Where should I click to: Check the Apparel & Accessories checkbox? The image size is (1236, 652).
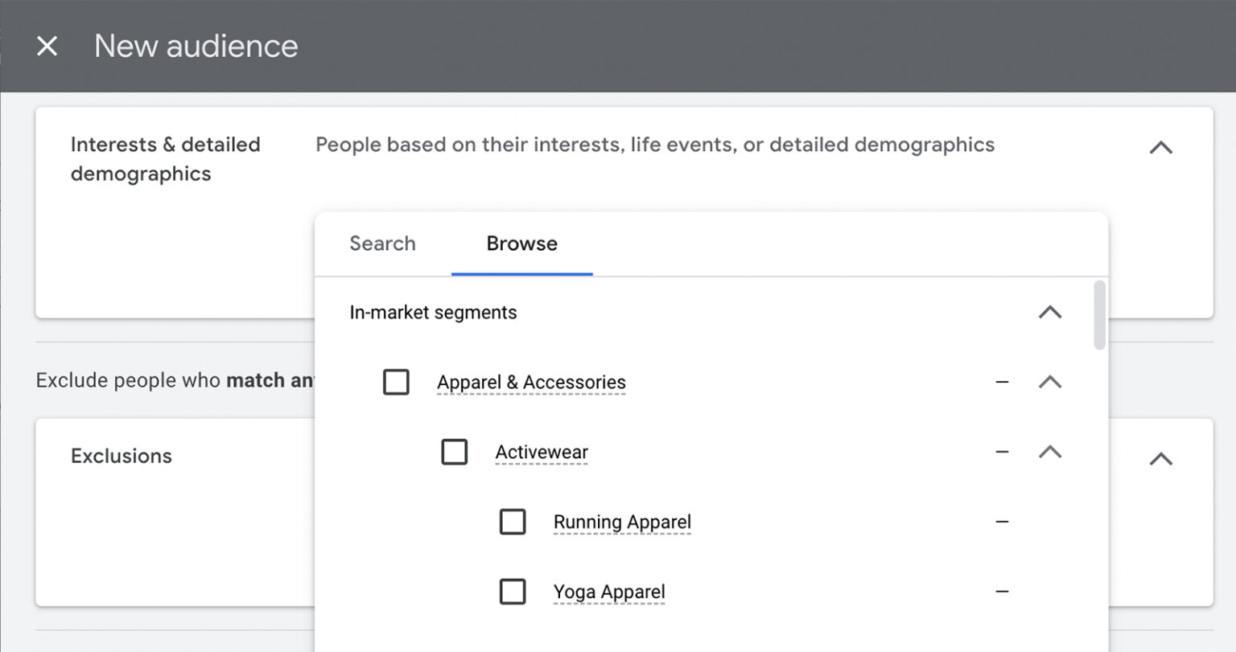coord(396,382)
